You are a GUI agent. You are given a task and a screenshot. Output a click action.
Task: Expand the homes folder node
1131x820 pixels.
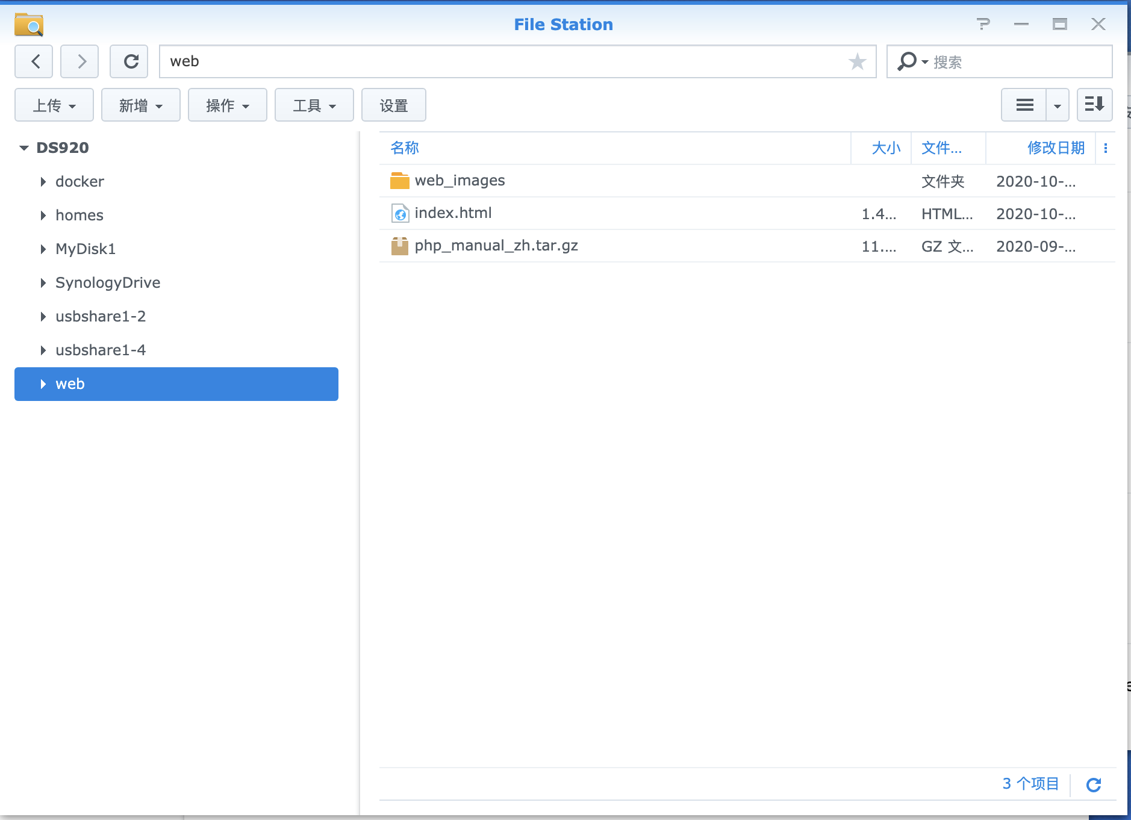coord(43,215)
